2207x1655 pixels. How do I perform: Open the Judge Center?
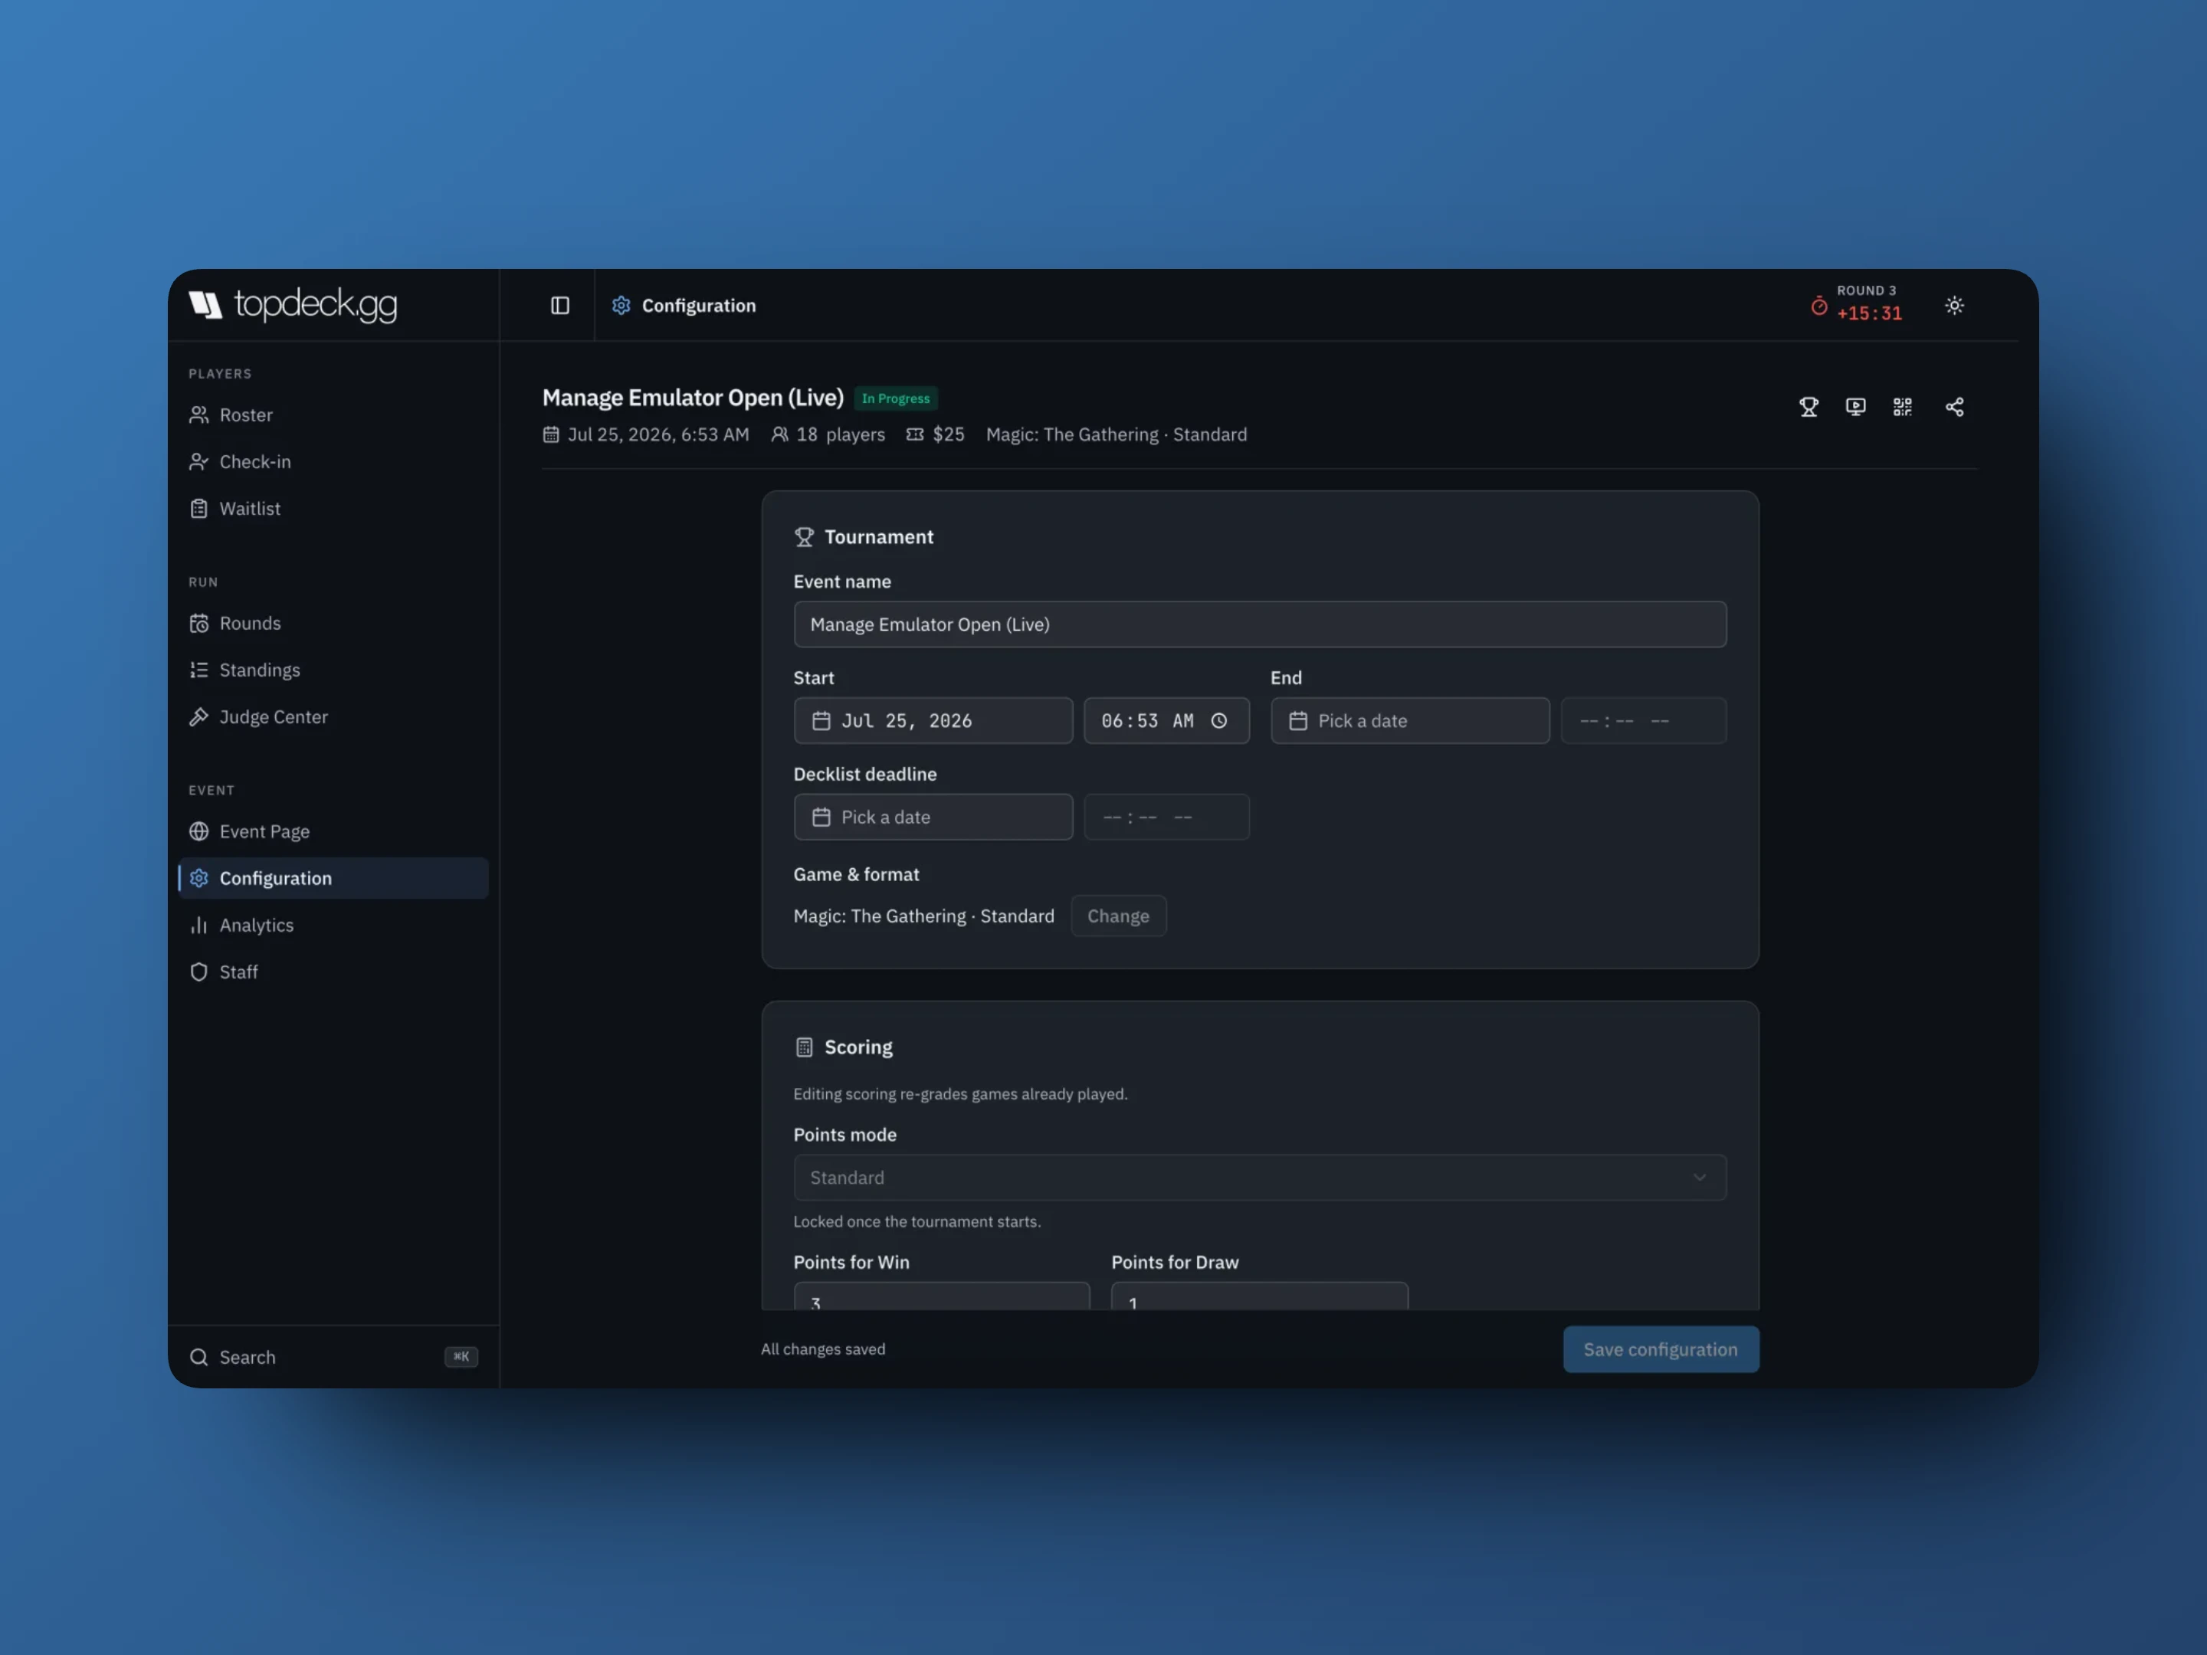pos(333,717)
